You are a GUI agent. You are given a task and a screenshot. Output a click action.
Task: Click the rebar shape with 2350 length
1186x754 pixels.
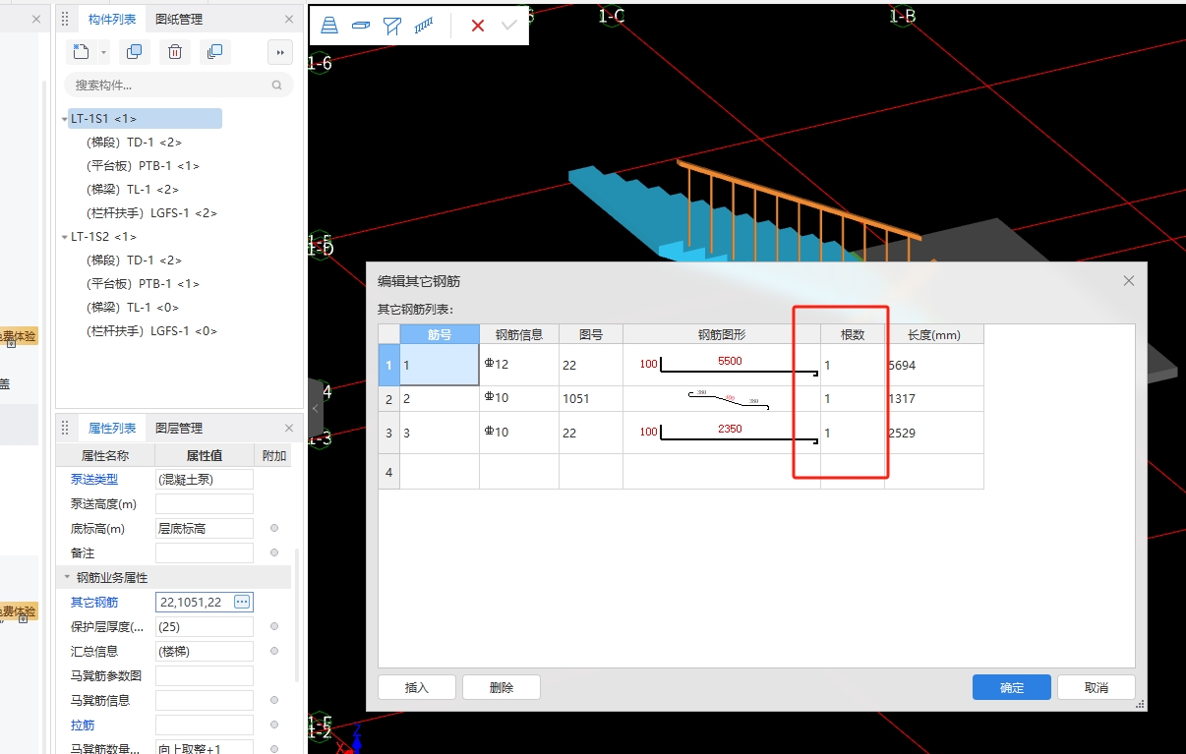722,433
